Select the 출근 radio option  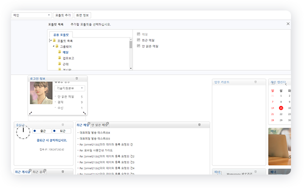click(34, 131)
